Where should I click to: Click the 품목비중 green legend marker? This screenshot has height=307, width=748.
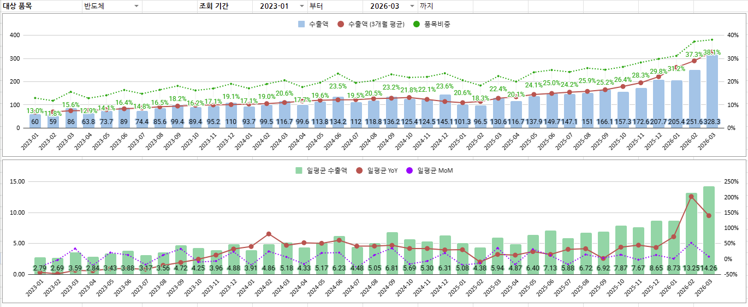tap(417, 24)
